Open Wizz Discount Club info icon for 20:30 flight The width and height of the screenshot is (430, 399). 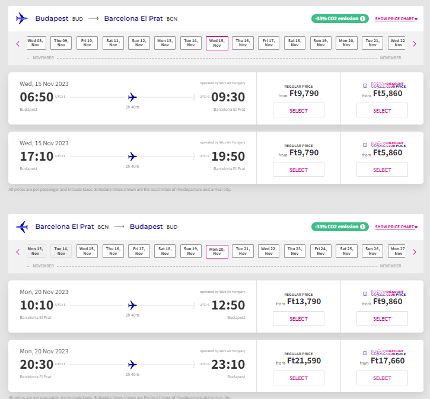click(x=365, y=353)
